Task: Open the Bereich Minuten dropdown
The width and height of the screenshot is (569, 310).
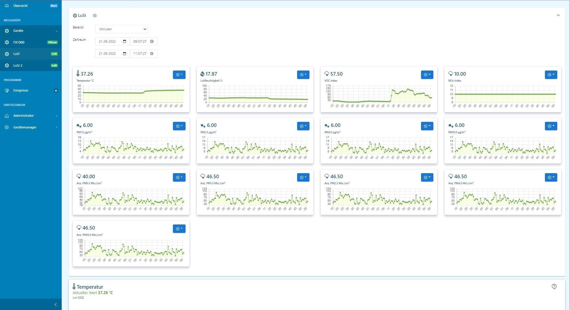Action: 121,29
